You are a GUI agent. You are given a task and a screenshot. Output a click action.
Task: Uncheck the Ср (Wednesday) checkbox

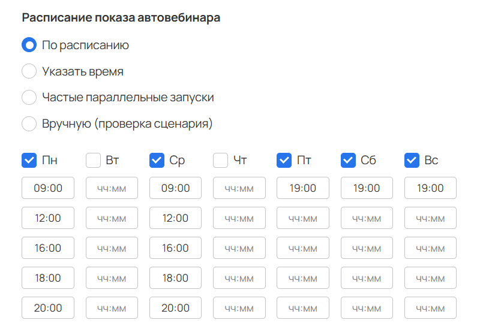(x=157, y=160)
